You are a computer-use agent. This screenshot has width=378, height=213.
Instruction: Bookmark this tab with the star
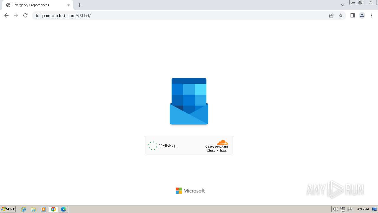pyautogui.click(x=341, y=15)
